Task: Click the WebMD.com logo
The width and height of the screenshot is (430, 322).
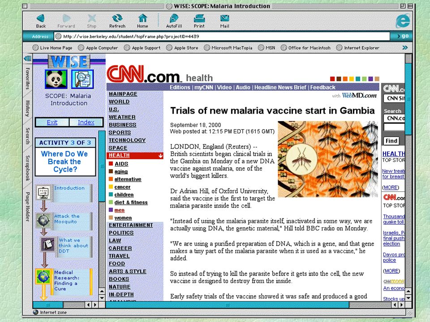Action: point(359,95)
